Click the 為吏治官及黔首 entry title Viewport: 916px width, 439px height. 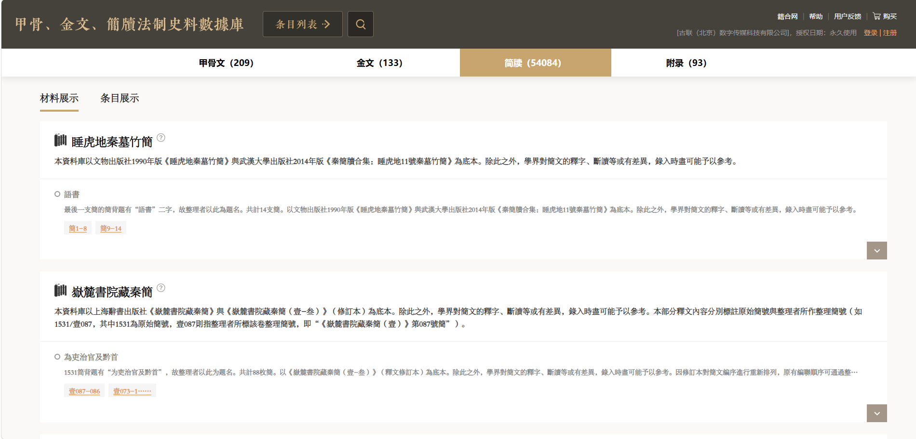click(91, 357)
